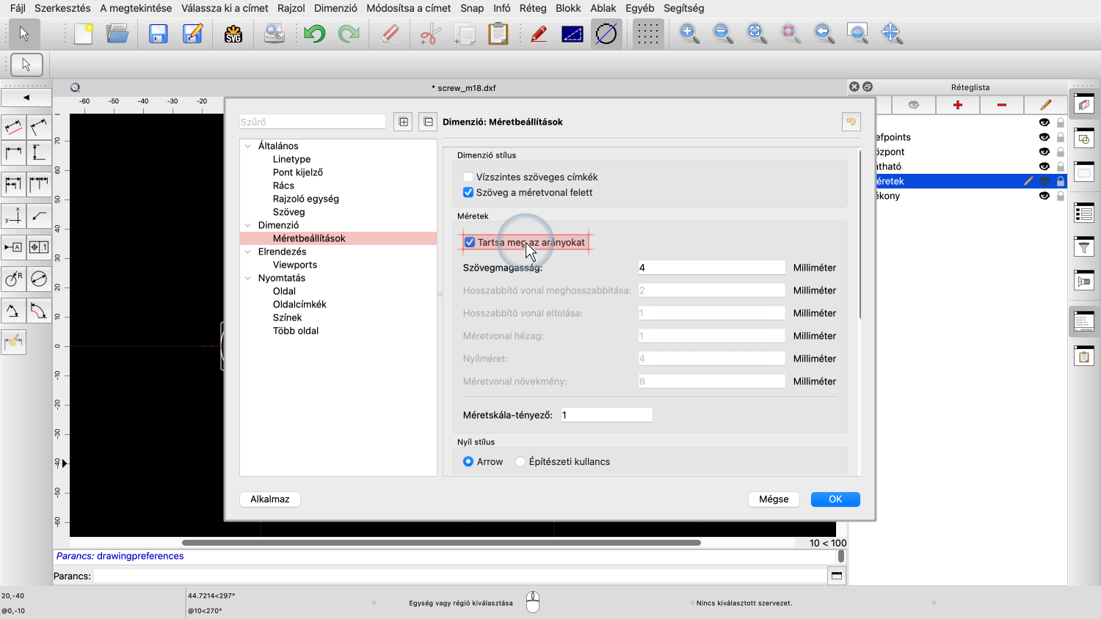Select 'Építészeti kullancs' radio button
Viewport: 1101px width, 619px height.
coord(520,461)
